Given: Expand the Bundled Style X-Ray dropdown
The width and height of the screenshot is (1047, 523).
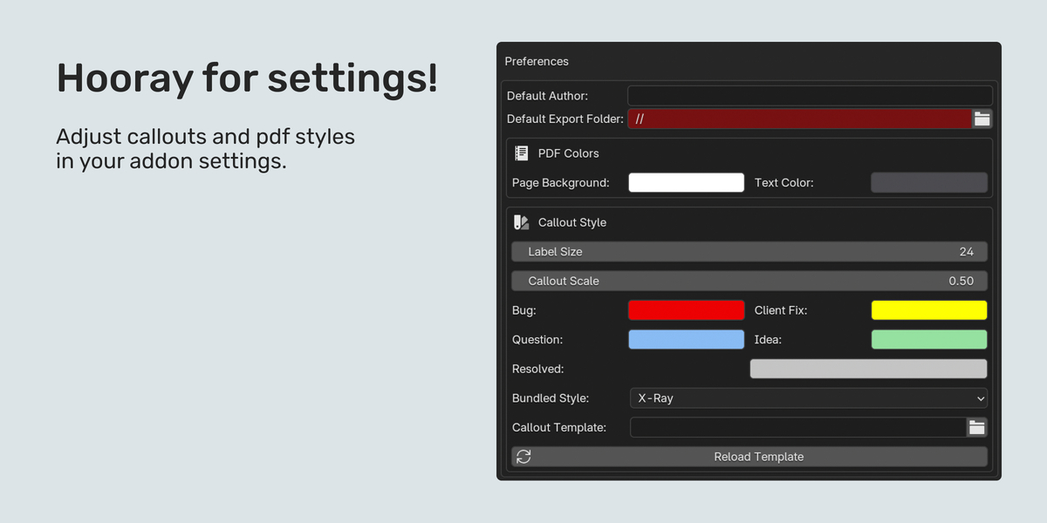Looking at the screenshot, I should (809, 398).
